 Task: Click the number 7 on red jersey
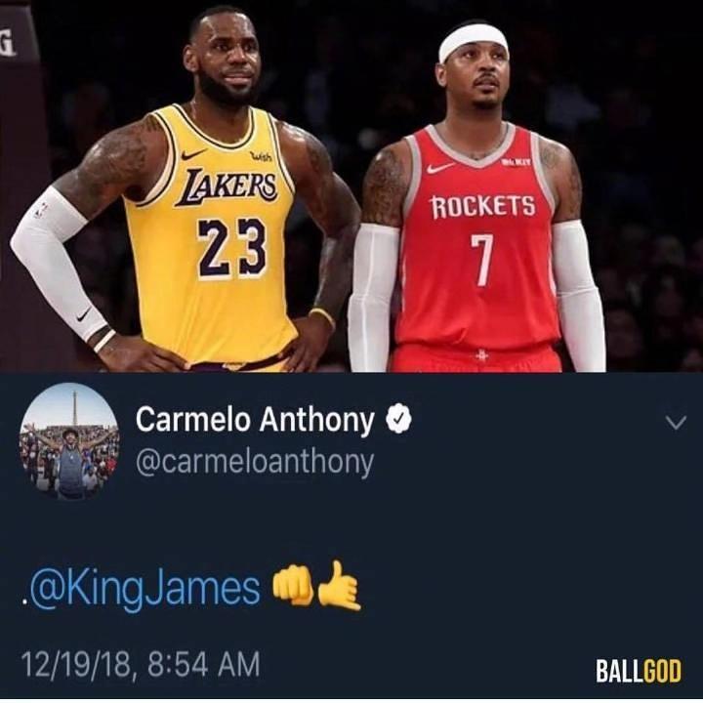coord(482,260)
